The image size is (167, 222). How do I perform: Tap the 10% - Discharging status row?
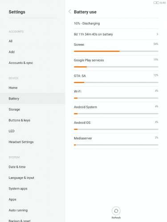point(116,24)
